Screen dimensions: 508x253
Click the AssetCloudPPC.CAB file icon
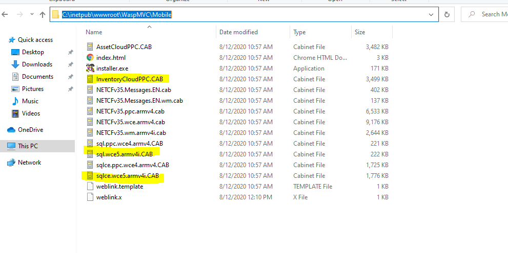coord(90,47)
